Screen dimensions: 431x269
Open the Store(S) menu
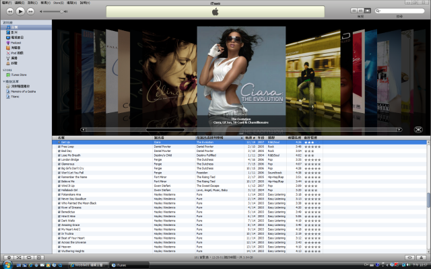coord(59,3)
